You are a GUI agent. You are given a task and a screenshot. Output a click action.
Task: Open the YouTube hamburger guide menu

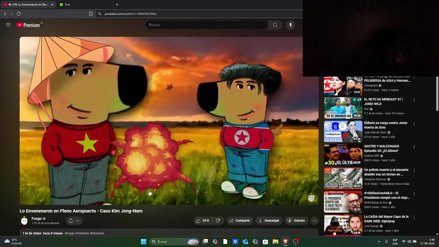coord(8,25)
